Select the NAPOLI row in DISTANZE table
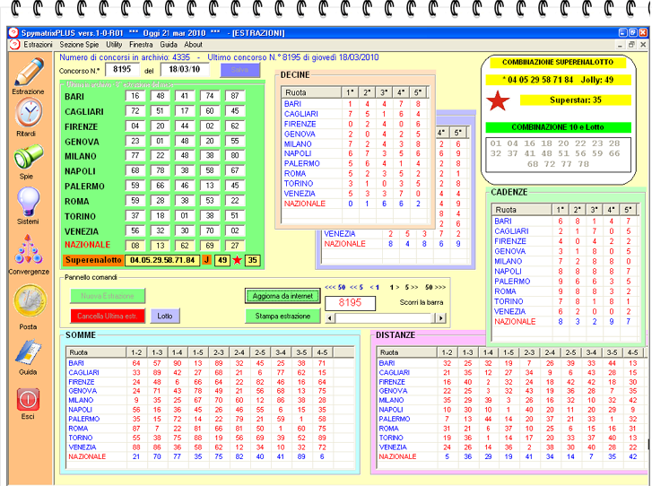 tap(511, 410)
